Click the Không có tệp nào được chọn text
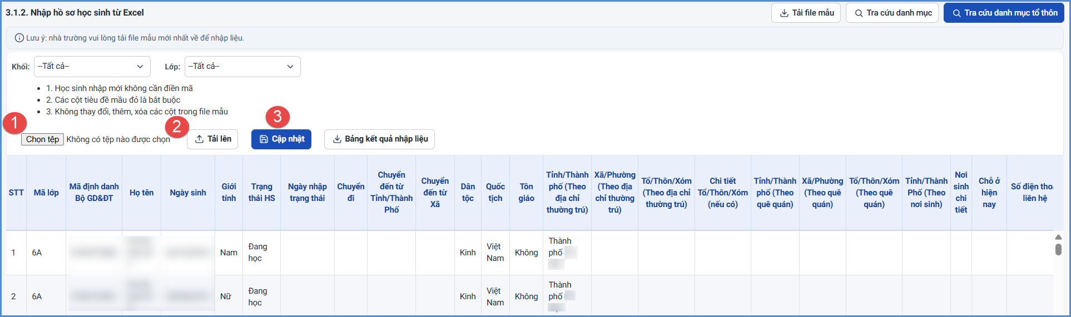Viewport: 1071px width, 317px height. tap(118, 139)
